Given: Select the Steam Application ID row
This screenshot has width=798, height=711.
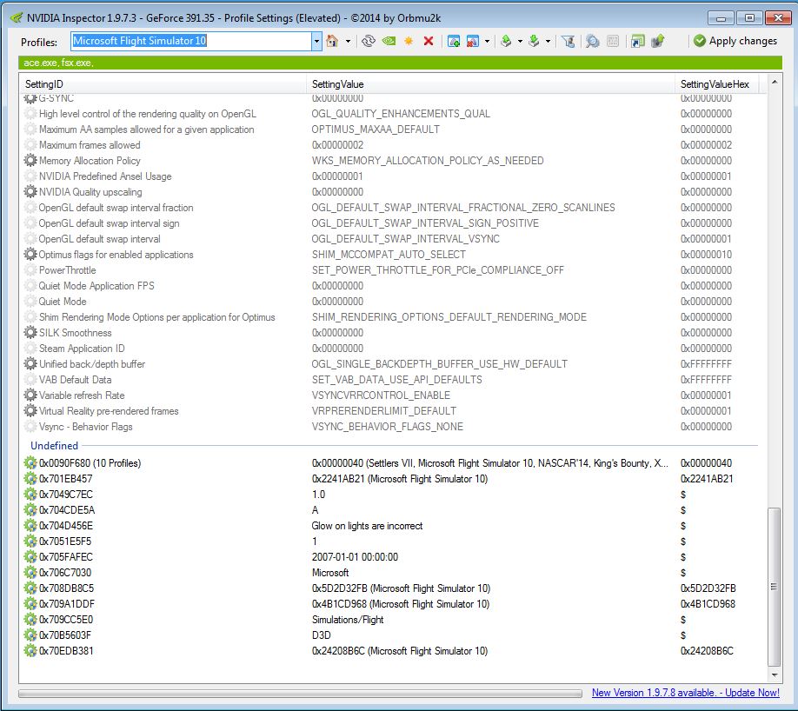Looking at the screenshot, I should coord(393,349).
